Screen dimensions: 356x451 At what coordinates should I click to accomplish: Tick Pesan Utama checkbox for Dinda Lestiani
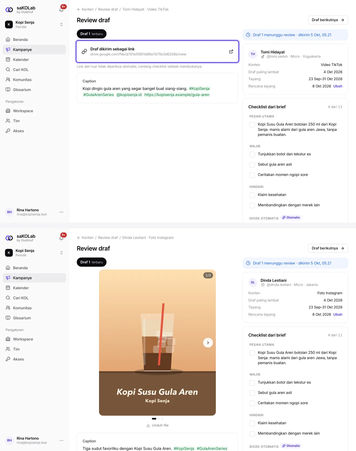pos(252,353)
